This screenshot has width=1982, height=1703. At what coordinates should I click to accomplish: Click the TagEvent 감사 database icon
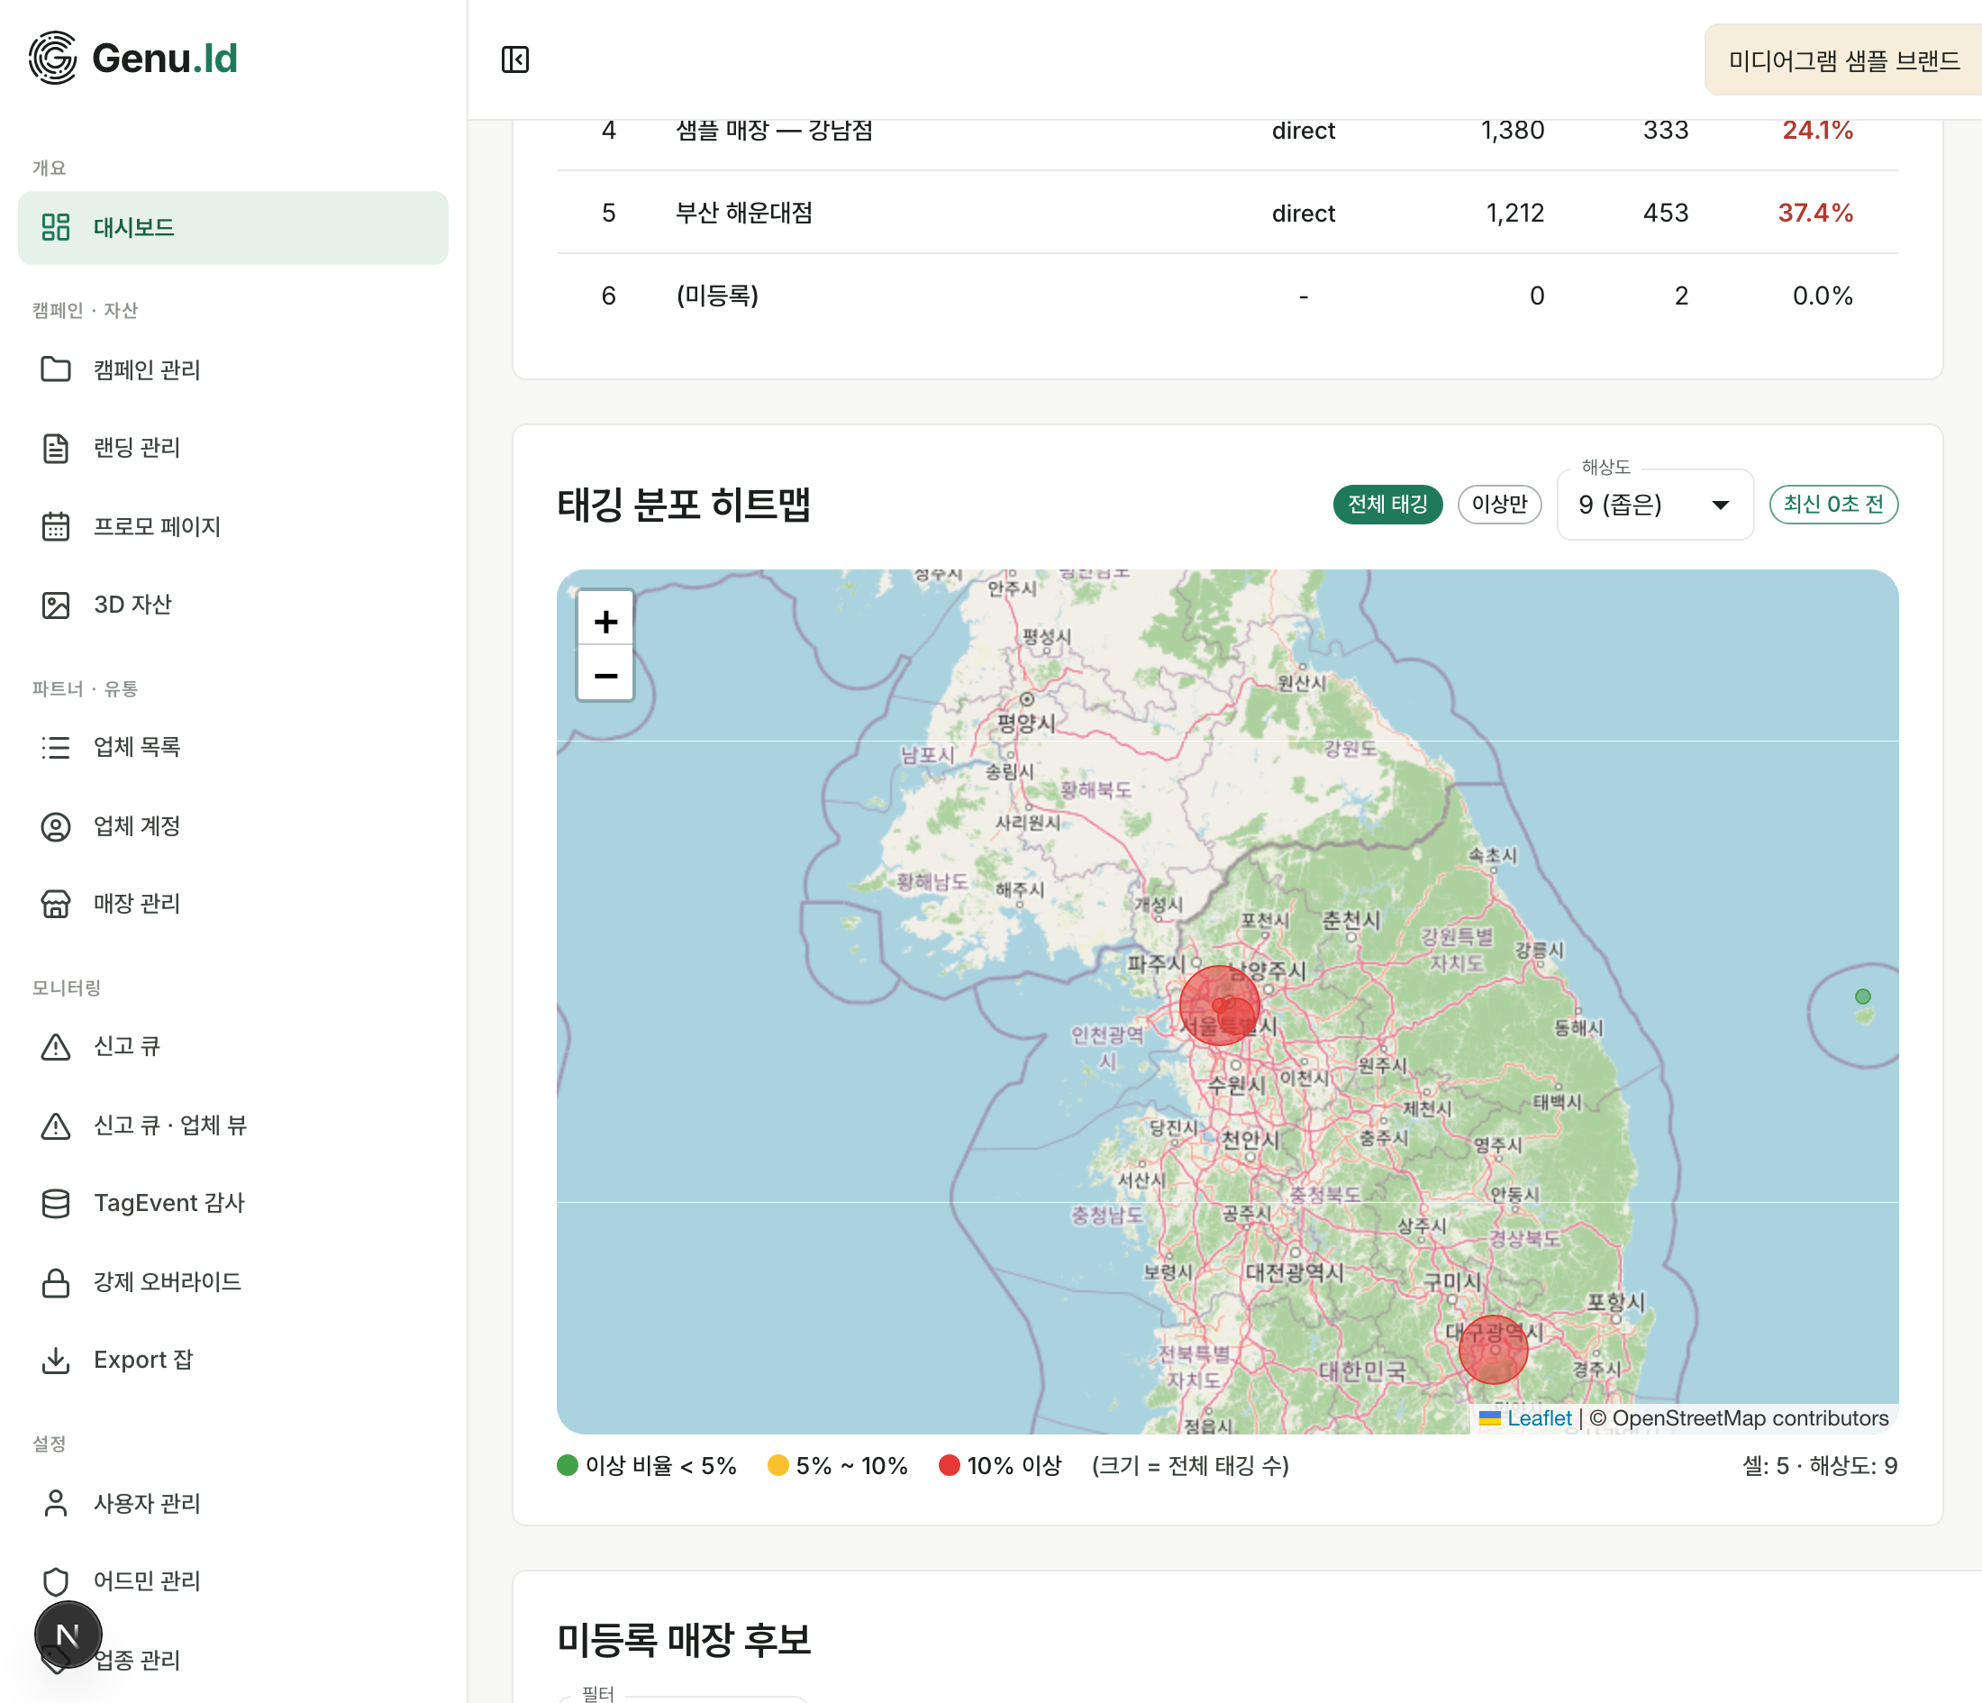click(x=56, y=1203)
